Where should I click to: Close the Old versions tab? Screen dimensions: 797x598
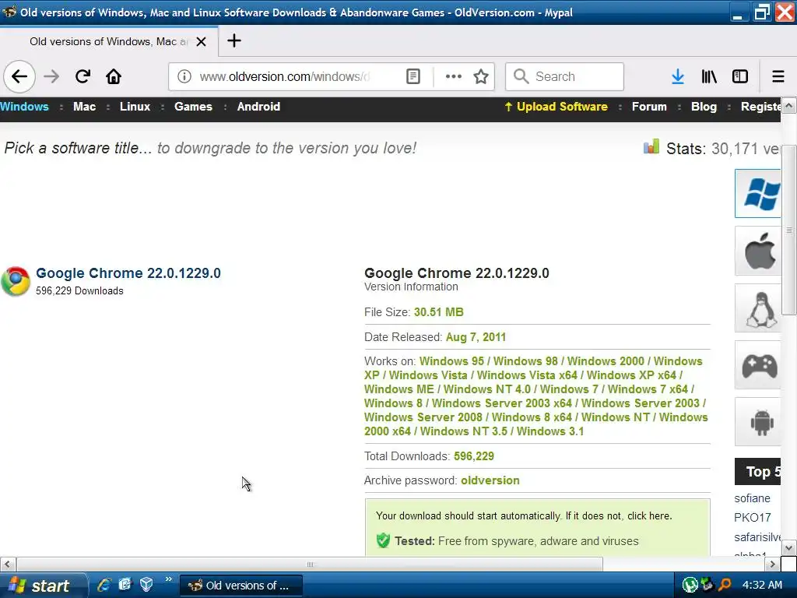click(202, 42)
